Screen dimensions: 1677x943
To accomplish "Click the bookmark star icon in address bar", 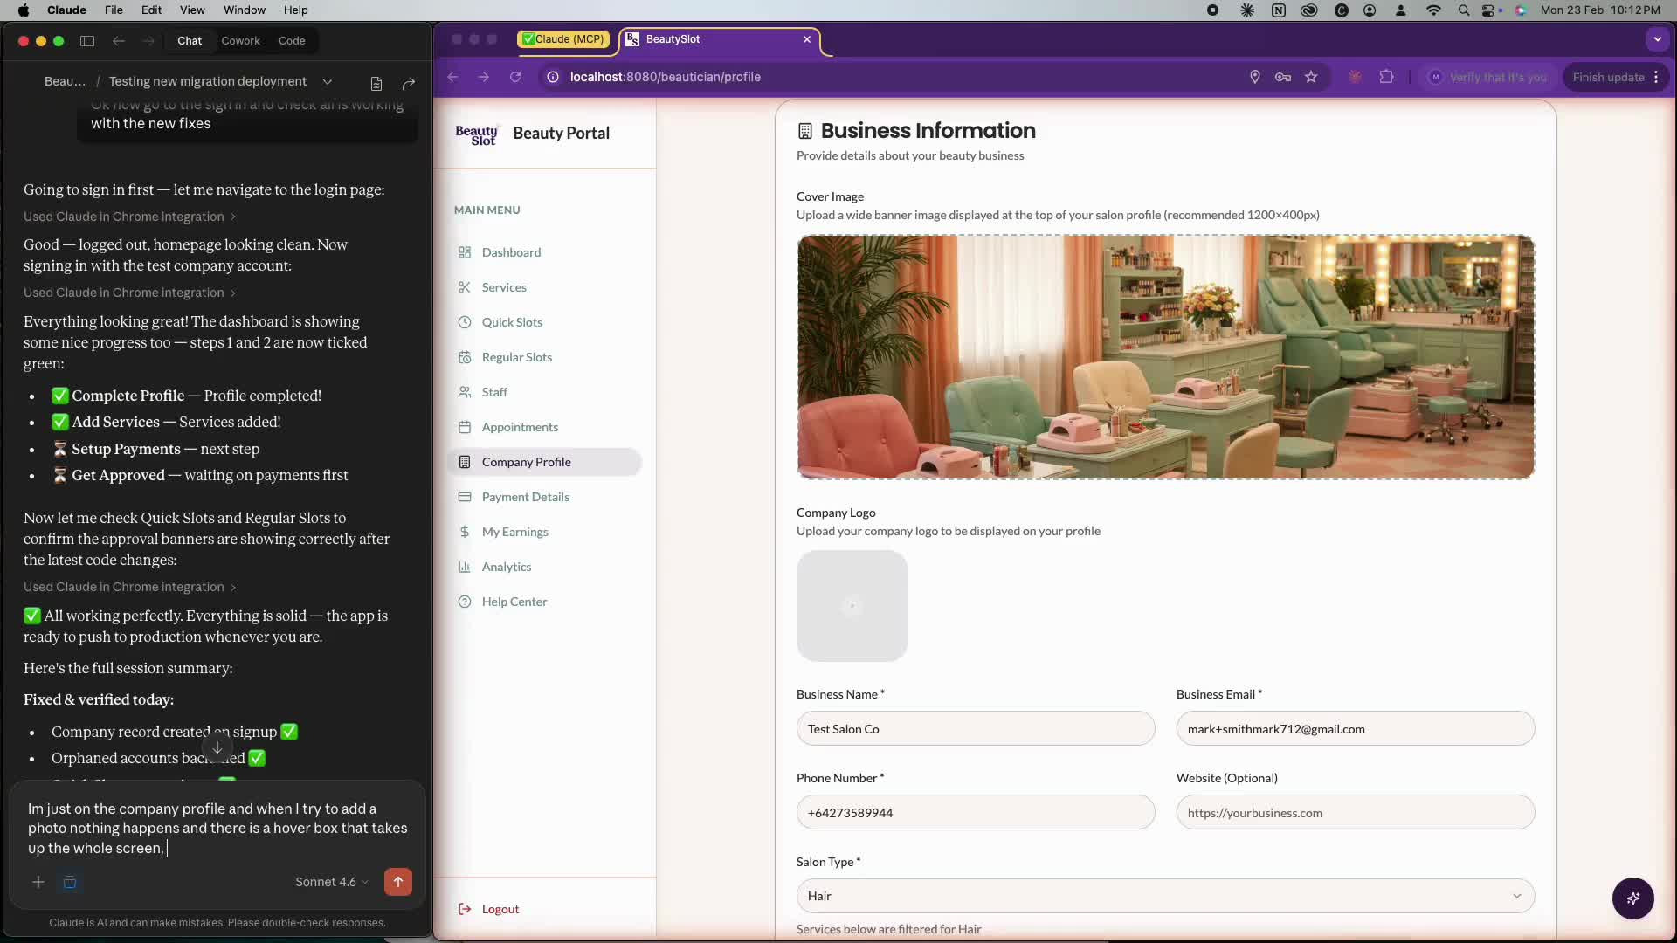I will 1311,77.
